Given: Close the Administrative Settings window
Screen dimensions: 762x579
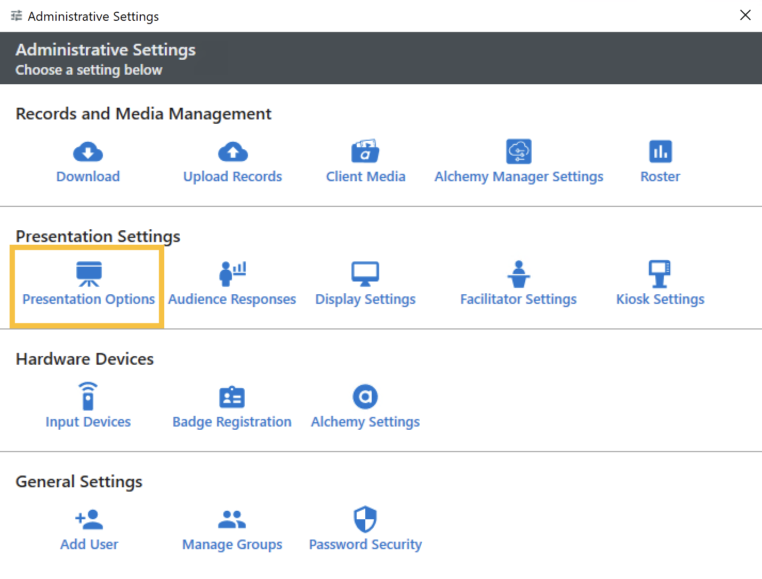Looking at the screenshot, I should (x=745, y=15).
